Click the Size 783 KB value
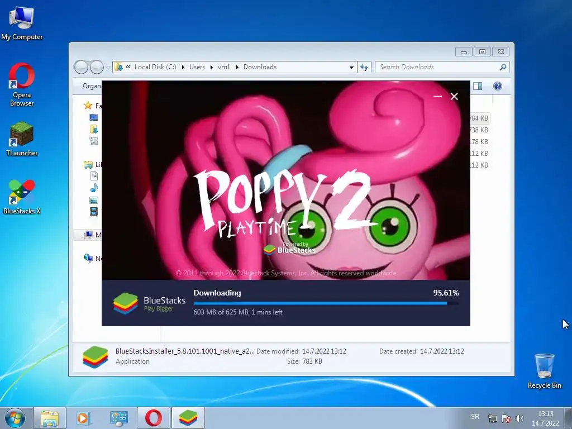The height and width of the screenshot is (429, 572). (312, 361)
